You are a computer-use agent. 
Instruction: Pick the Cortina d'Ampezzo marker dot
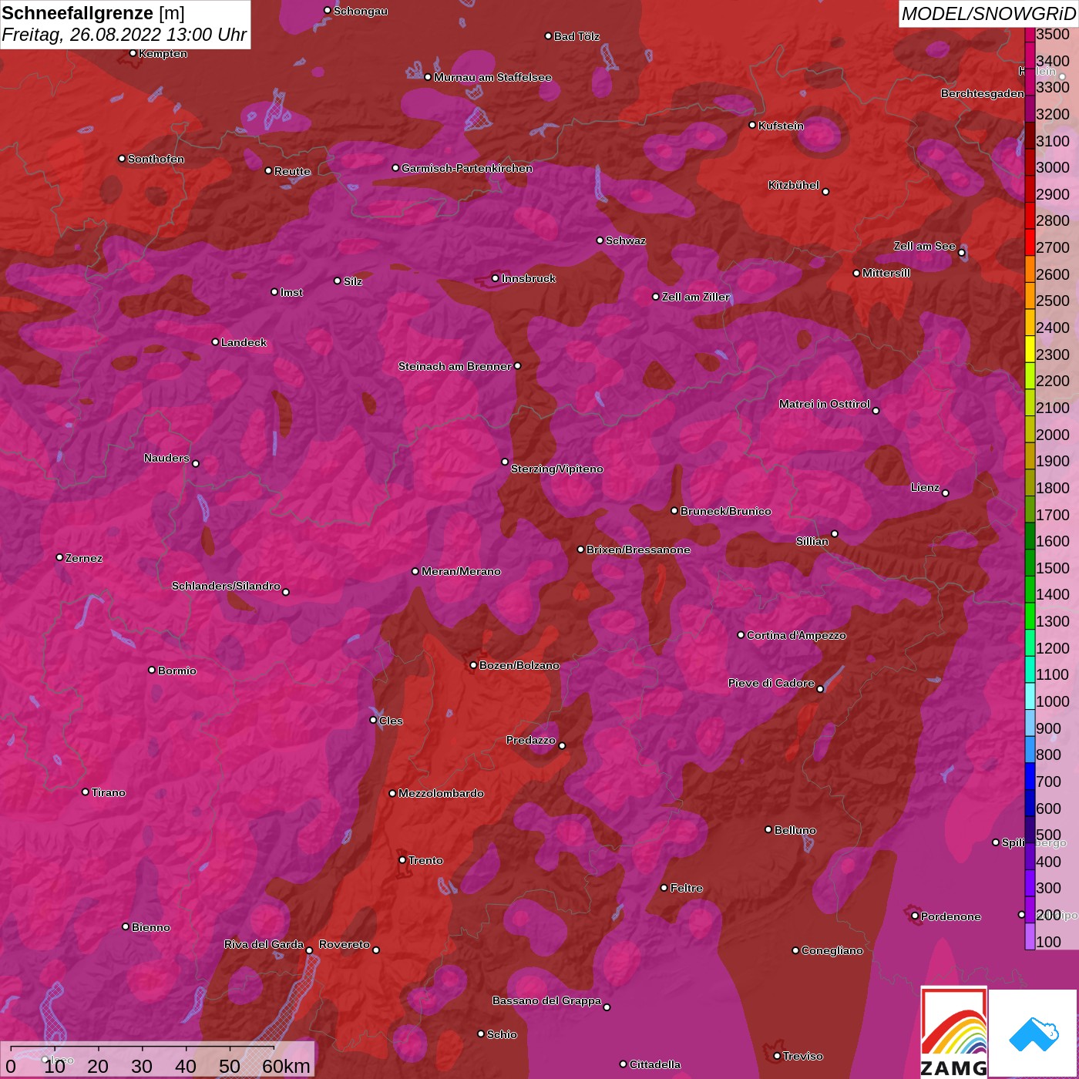click(741, 635)
